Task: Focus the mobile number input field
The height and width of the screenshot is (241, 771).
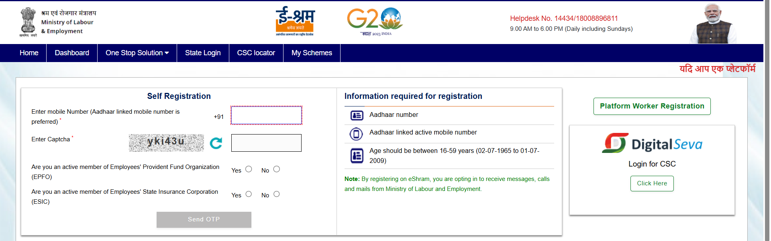Action: [266, 115]
